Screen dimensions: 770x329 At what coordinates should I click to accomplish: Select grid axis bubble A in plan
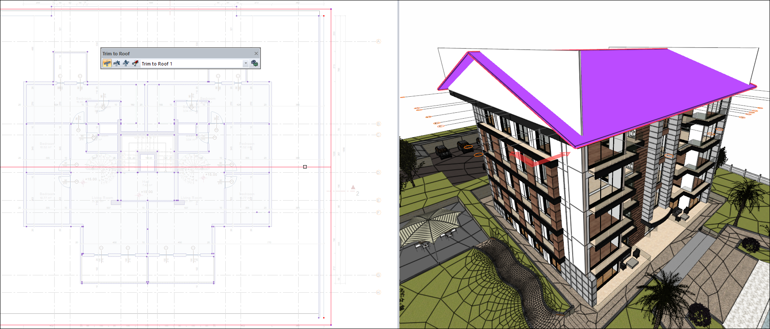click(x=379, y=41)
